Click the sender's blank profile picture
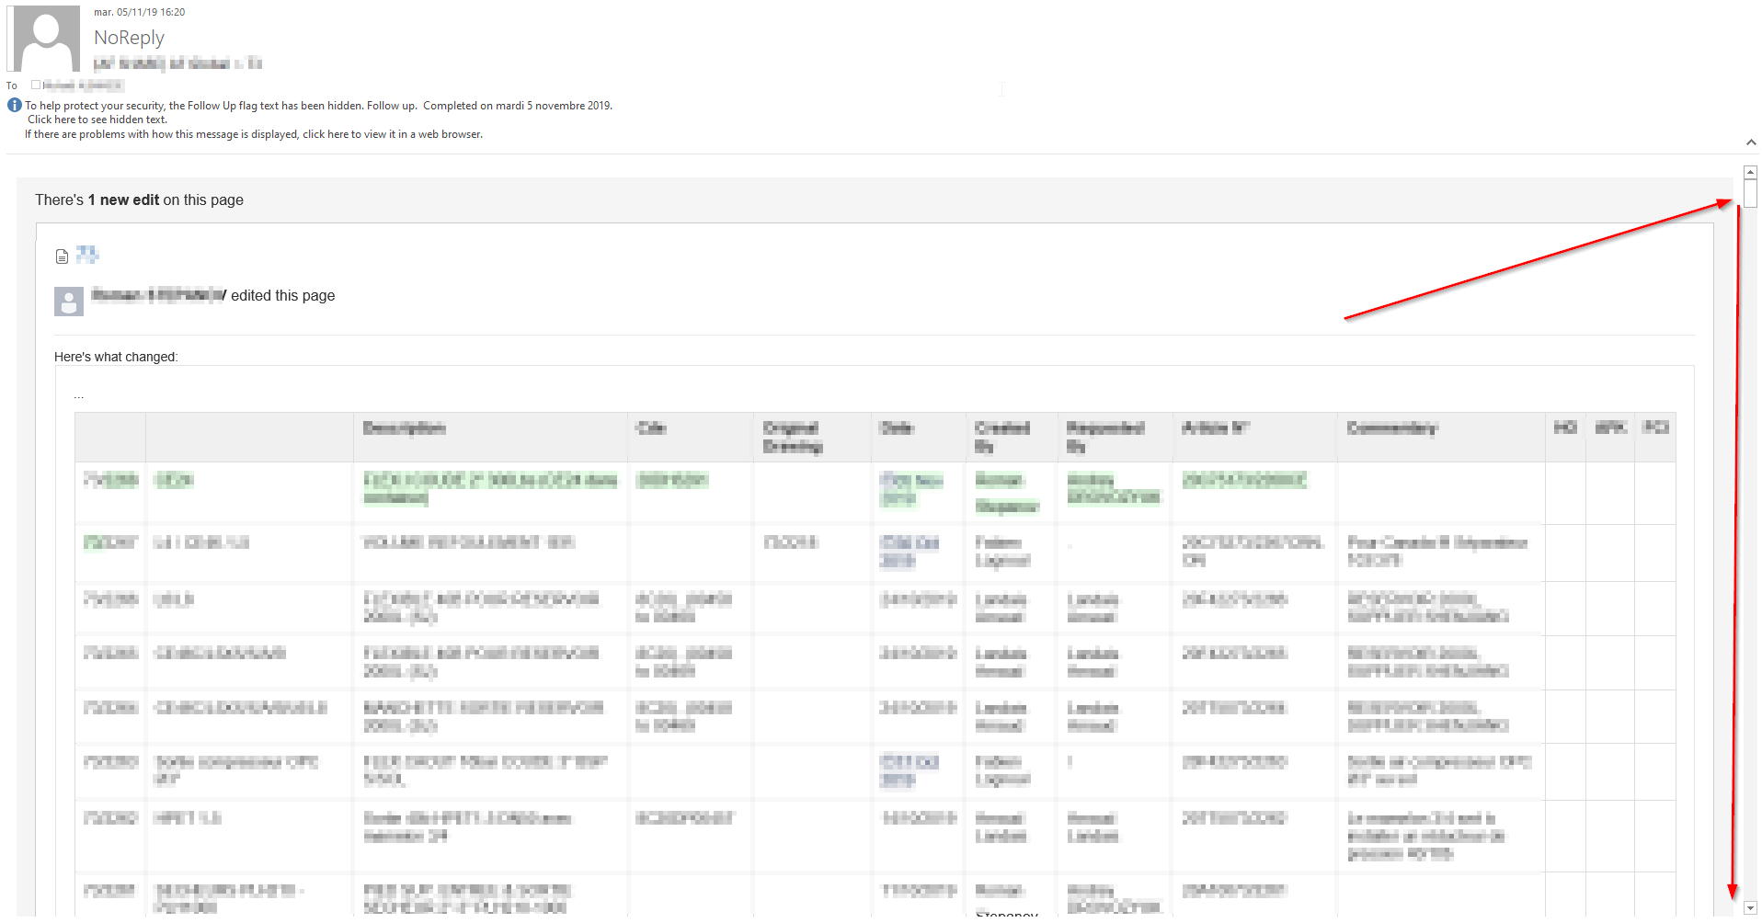The image size is (1762, 923). pos(43,37)
